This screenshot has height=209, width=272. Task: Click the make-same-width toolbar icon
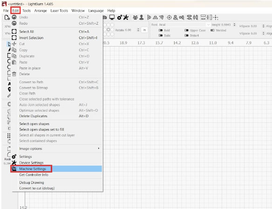coord(203,17)
